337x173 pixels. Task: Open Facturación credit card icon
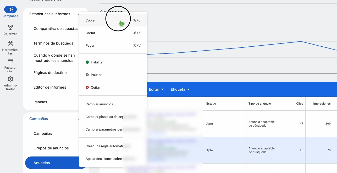click(10, 61)
